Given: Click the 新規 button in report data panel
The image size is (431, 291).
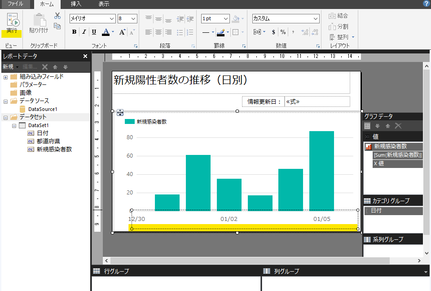Looking at the screenshot, I should click(9, 67).
